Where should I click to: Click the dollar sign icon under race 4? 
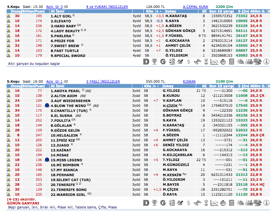coord(189,61)
